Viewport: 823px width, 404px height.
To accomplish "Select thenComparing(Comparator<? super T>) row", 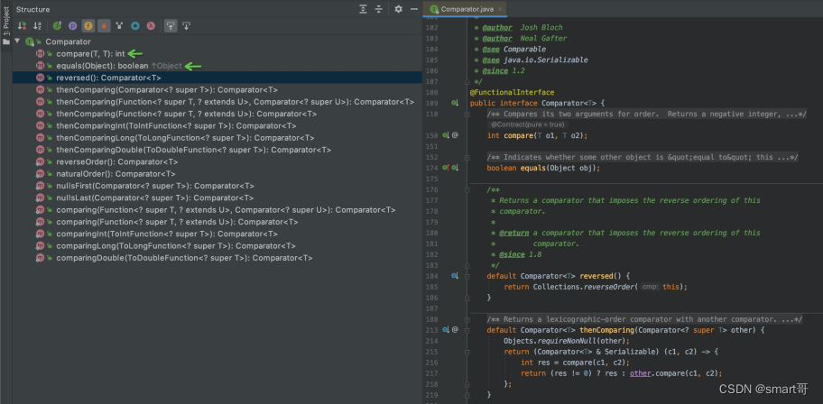I will pyautogui.click(x=217, y=89).
